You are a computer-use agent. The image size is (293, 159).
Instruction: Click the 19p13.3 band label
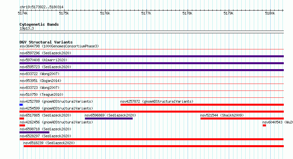27,28
